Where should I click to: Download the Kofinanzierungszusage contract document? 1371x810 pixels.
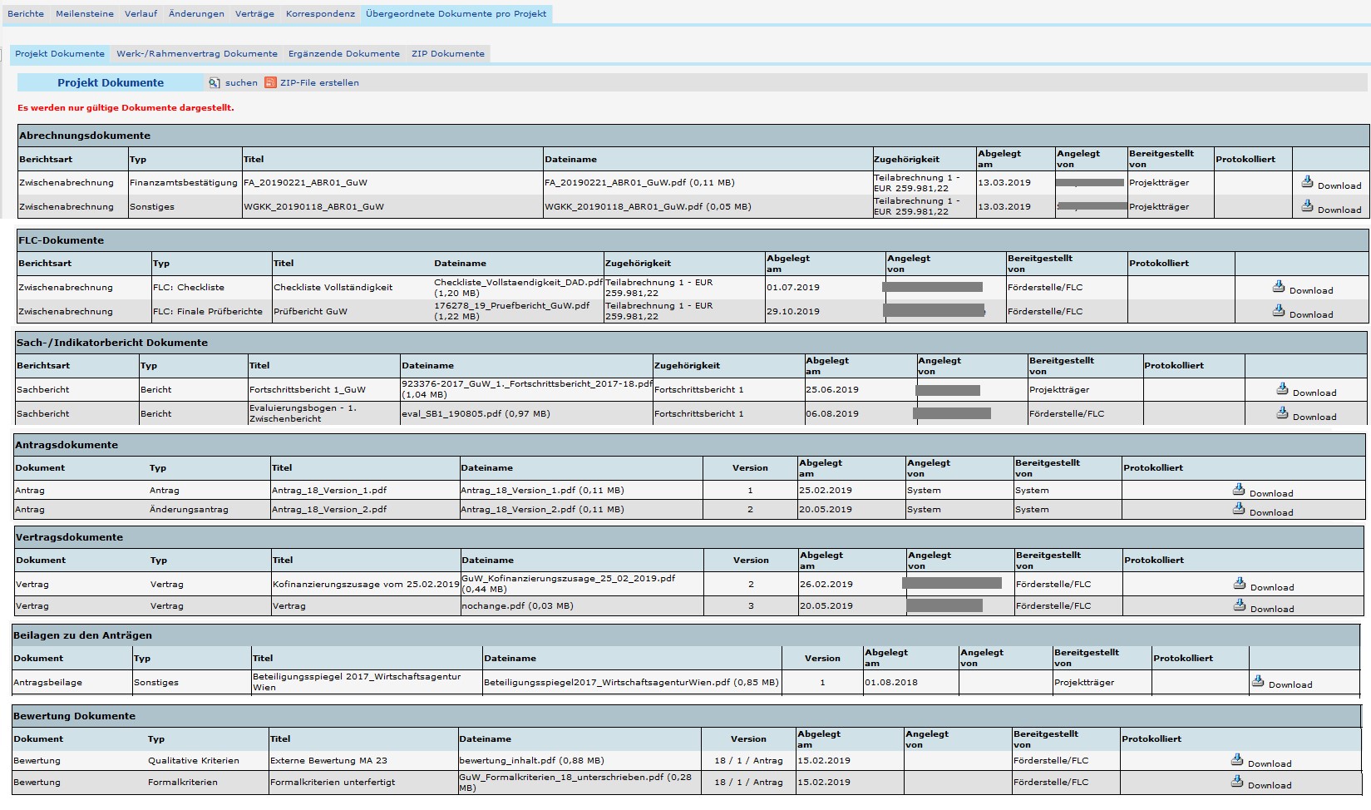tap(1263, 585)
